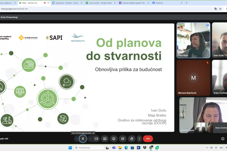The image size is (227, 151).
Task: Turn off the camera in Meet
Action: pos(96,139)
